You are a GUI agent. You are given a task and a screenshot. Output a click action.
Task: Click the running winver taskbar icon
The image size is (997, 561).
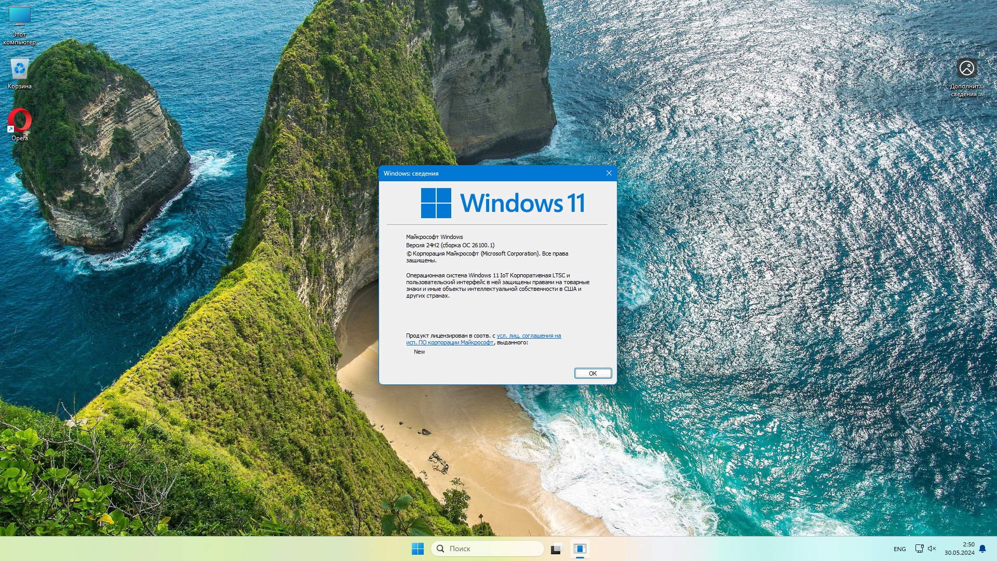click(x=580, y=549)
